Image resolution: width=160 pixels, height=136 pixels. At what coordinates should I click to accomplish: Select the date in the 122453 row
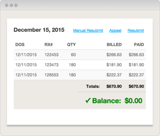coord(26,55)
